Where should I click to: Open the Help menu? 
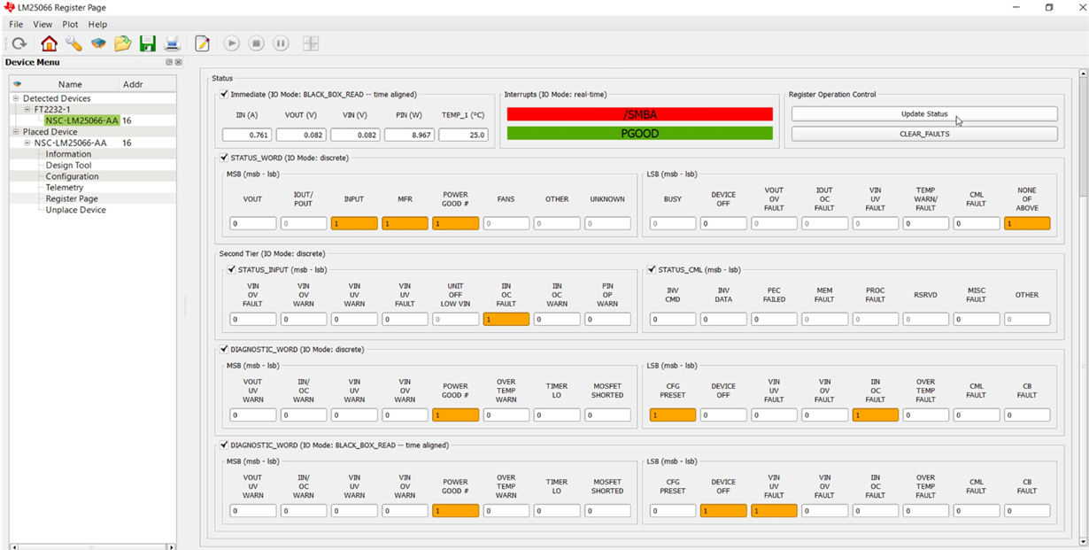(x=97, y=24)
